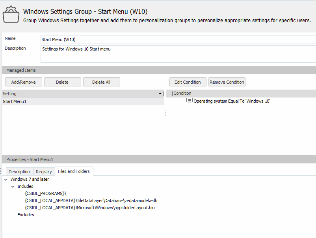Sort the Setting column by its arrow
This screenshot has height=238, width=316.
coord(160,94)
